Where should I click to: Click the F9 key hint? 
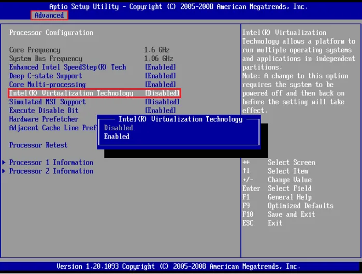point(246,205)
